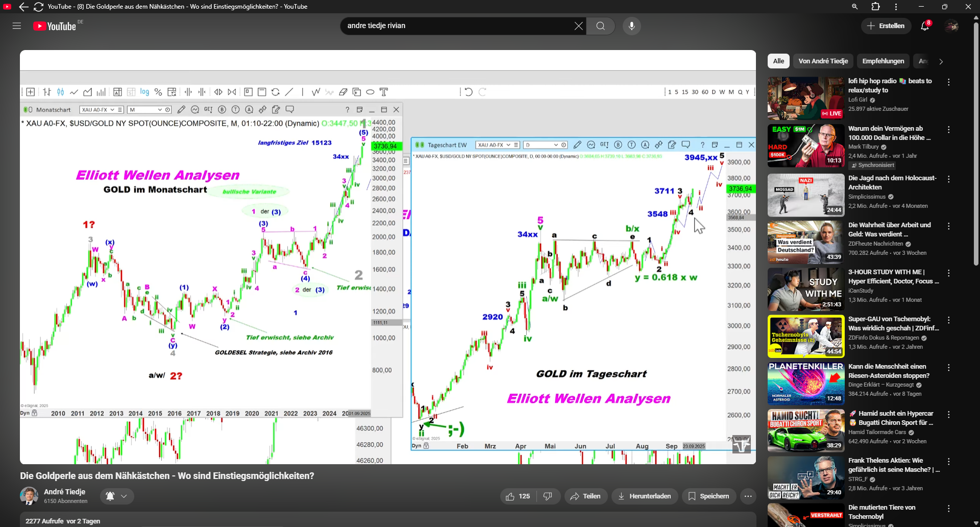Select the "Empfehlungen" filter chip
This screenshot has height=527, width=980.
pos(883,61)
